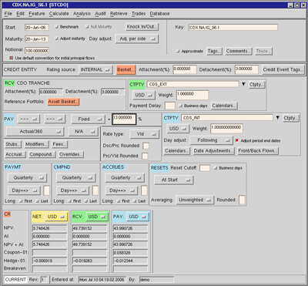Click the Maturity date field
The width and height of the screenshot is (308, 286).
[x=37, y=39]
